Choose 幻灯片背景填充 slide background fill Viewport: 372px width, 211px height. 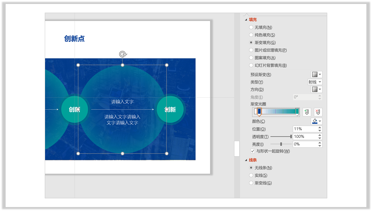pyautogui.click(x=251, y=65)
